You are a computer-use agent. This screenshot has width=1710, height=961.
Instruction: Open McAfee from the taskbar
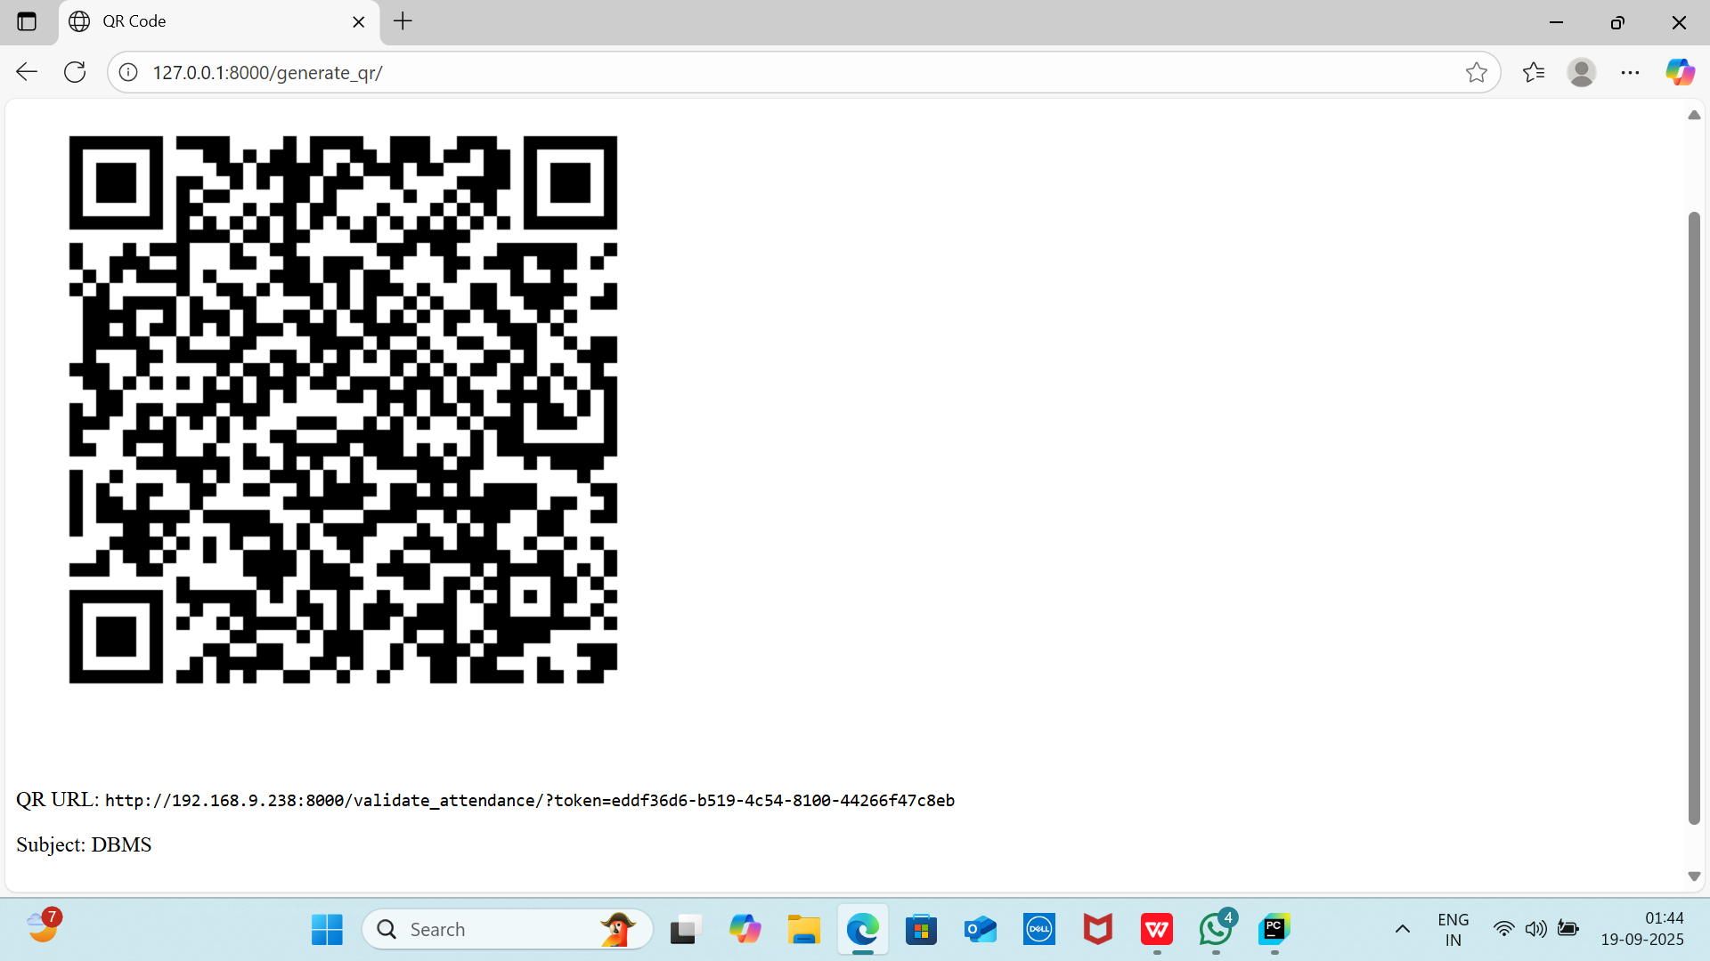1097,930
